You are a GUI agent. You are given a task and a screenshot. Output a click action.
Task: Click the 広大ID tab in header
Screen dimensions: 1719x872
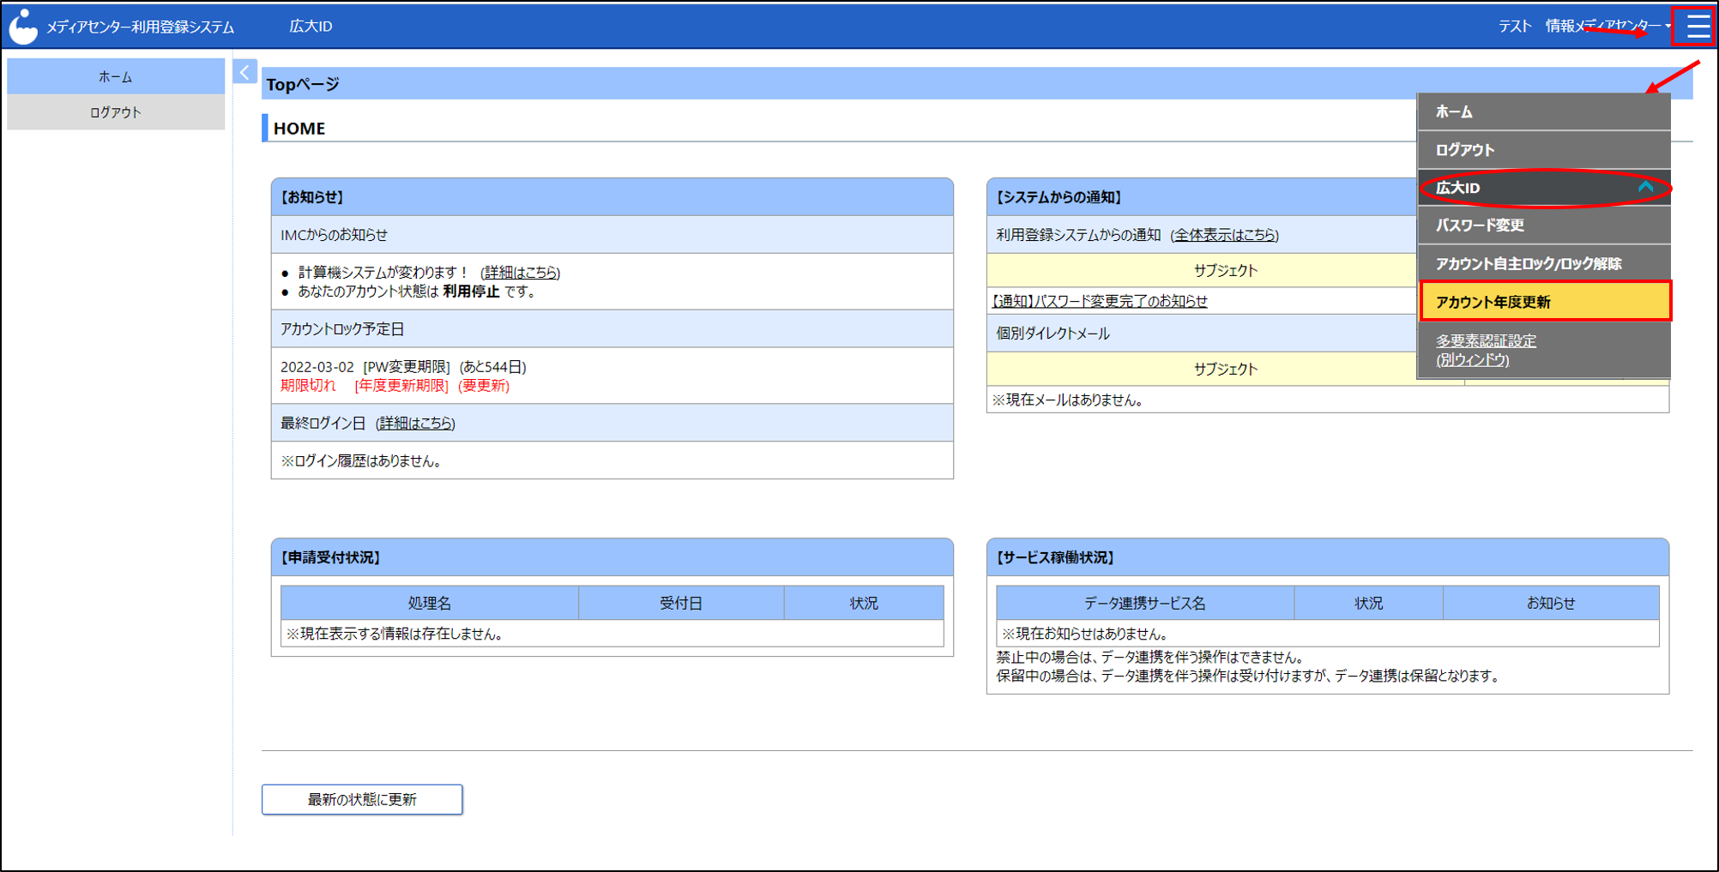coord(311,27)
